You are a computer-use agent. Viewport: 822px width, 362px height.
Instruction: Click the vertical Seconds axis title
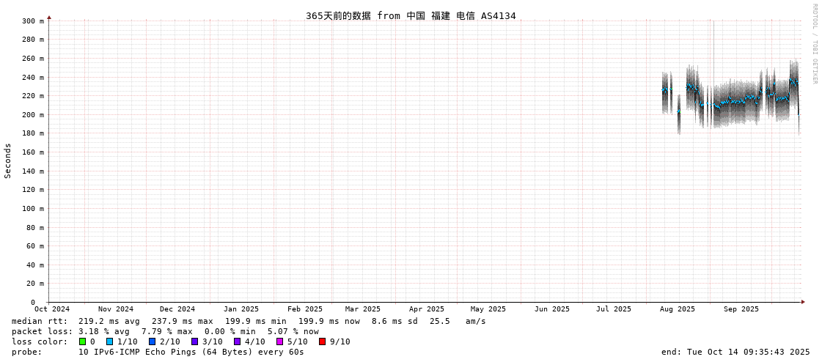tap(8, 160)
